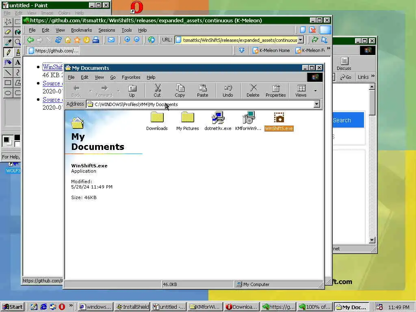Click the K-Meleon Home bookmark
This screenshot has width=416, height=312.
click(271, 50)
